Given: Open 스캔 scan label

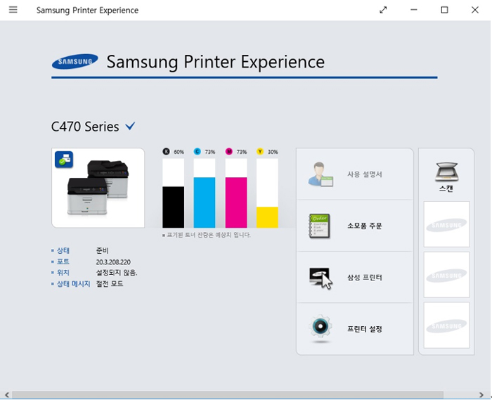Looking at the screenshot, I should (x=446, y=188).
